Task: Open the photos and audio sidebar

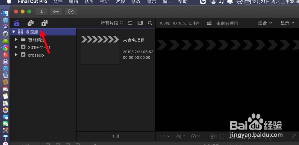Action: pos(30,23)
